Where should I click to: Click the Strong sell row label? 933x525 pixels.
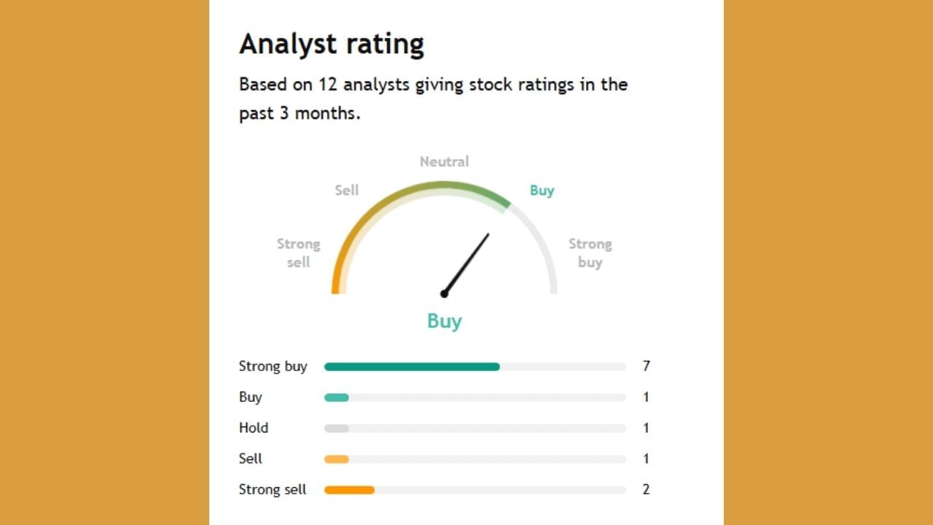coord(272,489)
